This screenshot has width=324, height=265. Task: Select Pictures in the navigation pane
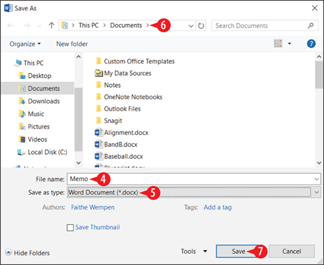34,126
